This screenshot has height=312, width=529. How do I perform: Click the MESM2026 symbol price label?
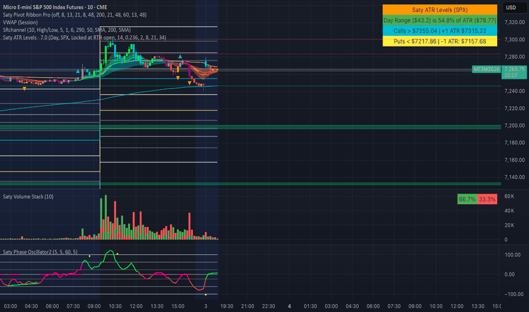[486, 69]
